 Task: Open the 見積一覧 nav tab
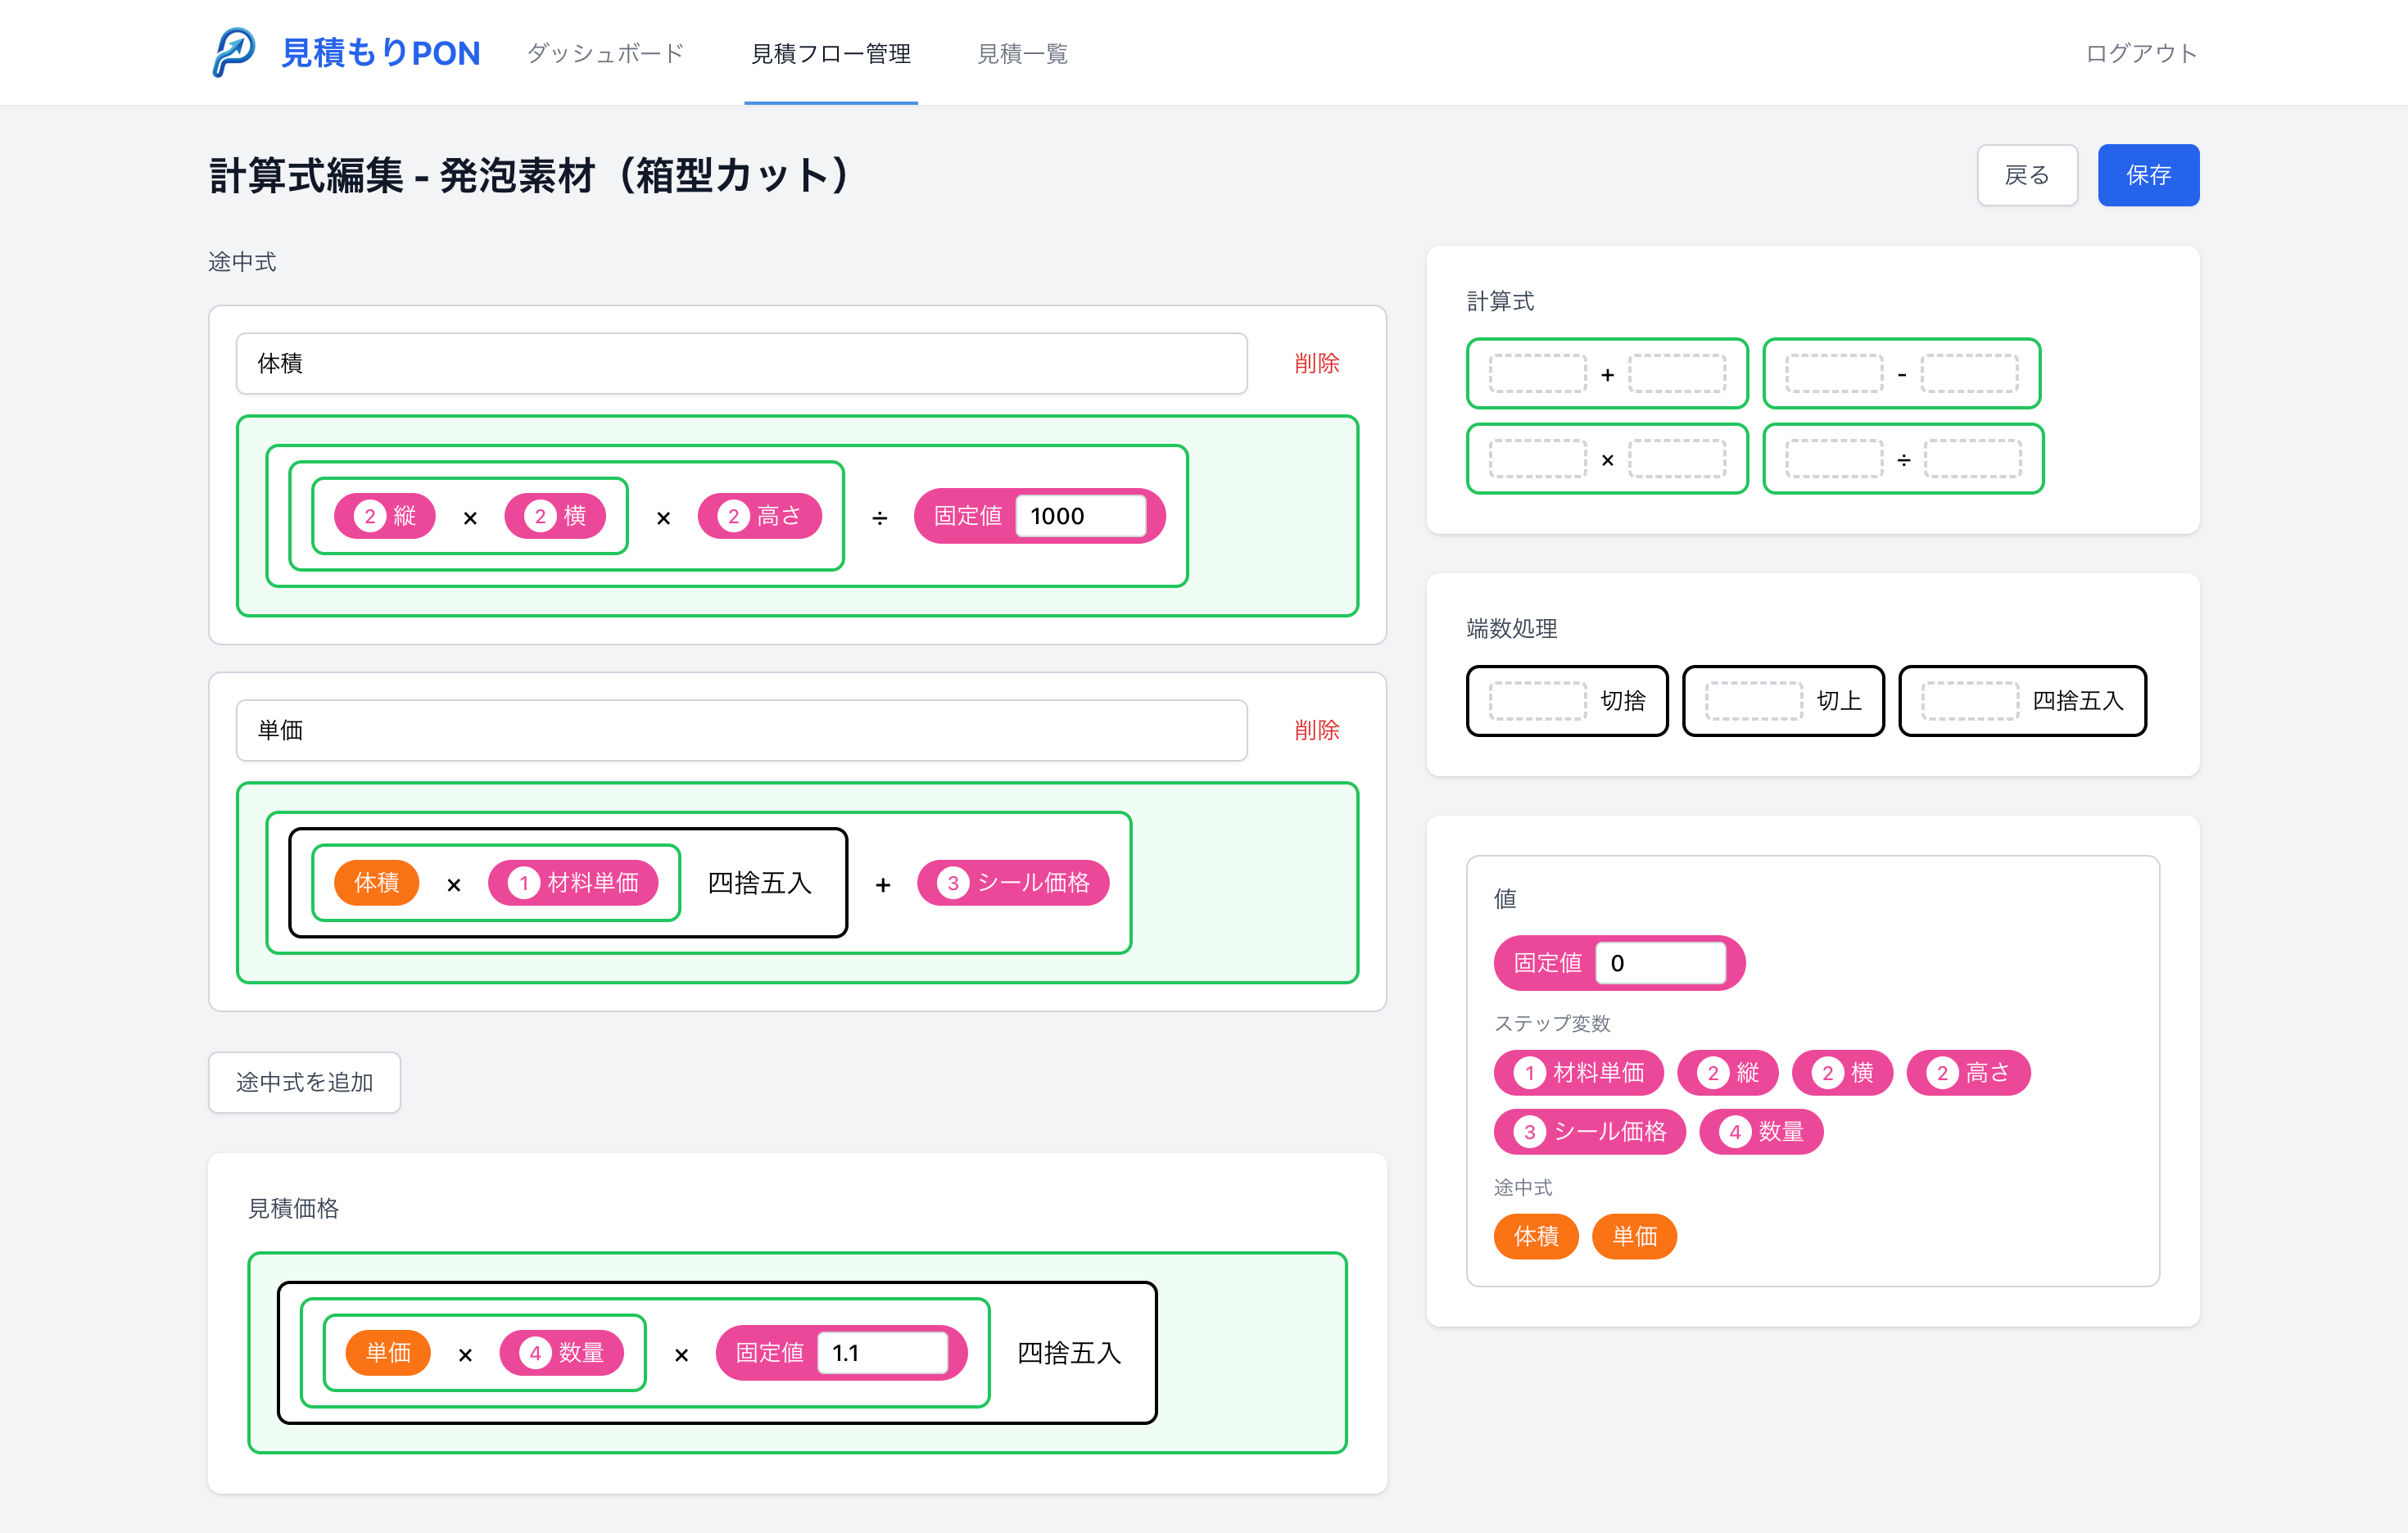[1022, 53]
